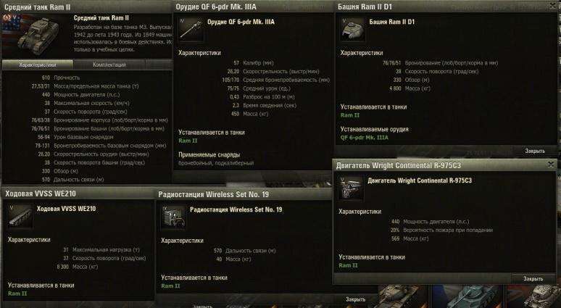Click the Ram II D1 turret icon
The image size is (561, 308).
(x=353, y=30)
